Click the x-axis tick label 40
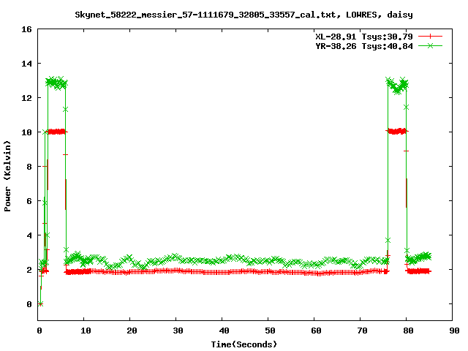Image resolution: width=468 pixels, height=351 pixels. 224,331
